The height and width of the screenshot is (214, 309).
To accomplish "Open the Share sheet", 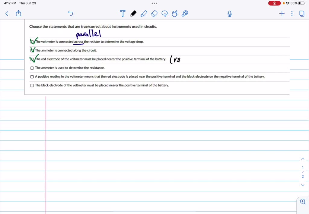I will click(x=18, y=14).
